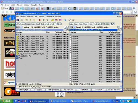
Task: Select drive a in right panel
Action: pos(71,24)
